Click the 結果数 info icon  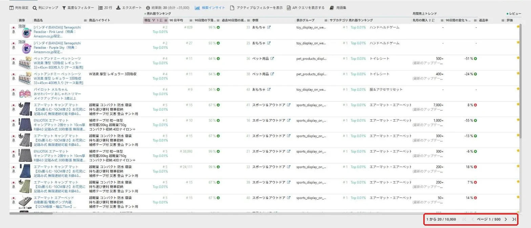click(x=148, y=7)
